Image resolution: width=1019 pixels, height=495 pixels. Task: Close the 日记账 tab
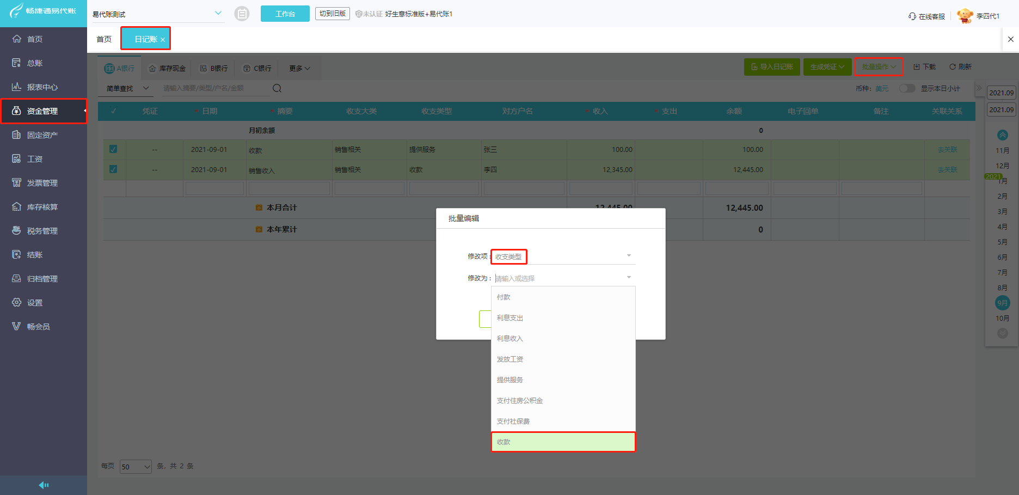coord(163,40)
